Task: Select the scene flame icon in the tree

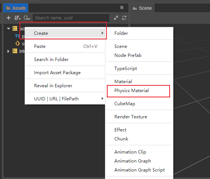Action: click(18, 43)
